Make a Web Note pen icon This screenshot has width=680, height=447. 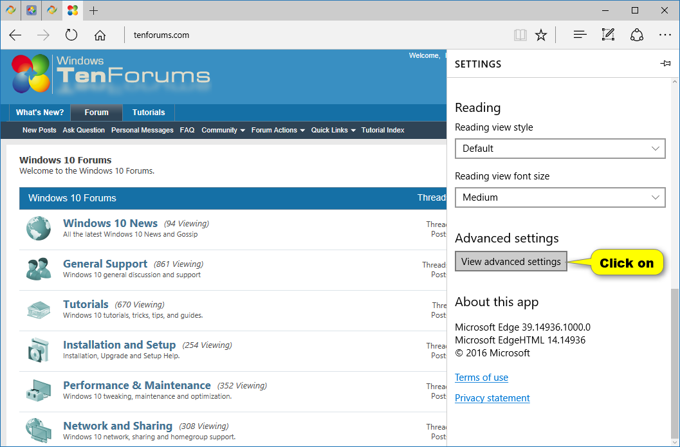(x=608, y=35)
